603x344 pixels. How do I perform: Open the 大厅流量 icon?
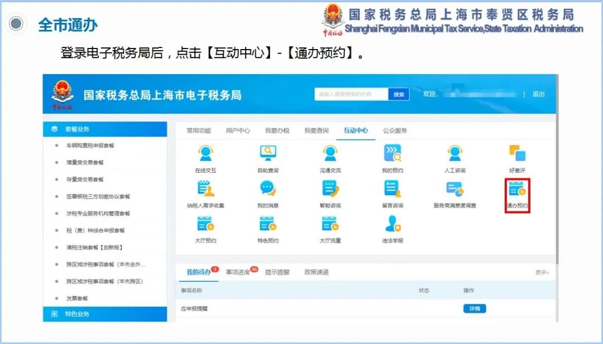(x=330, y=224)
